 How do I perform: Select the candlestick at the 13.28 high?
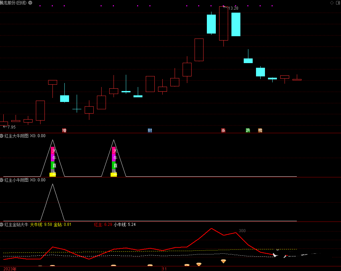(223, 23)
